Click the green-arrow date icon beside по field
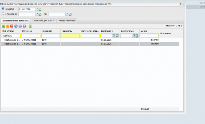The width and height of the screenshot is (205, 124). point(70,14)
